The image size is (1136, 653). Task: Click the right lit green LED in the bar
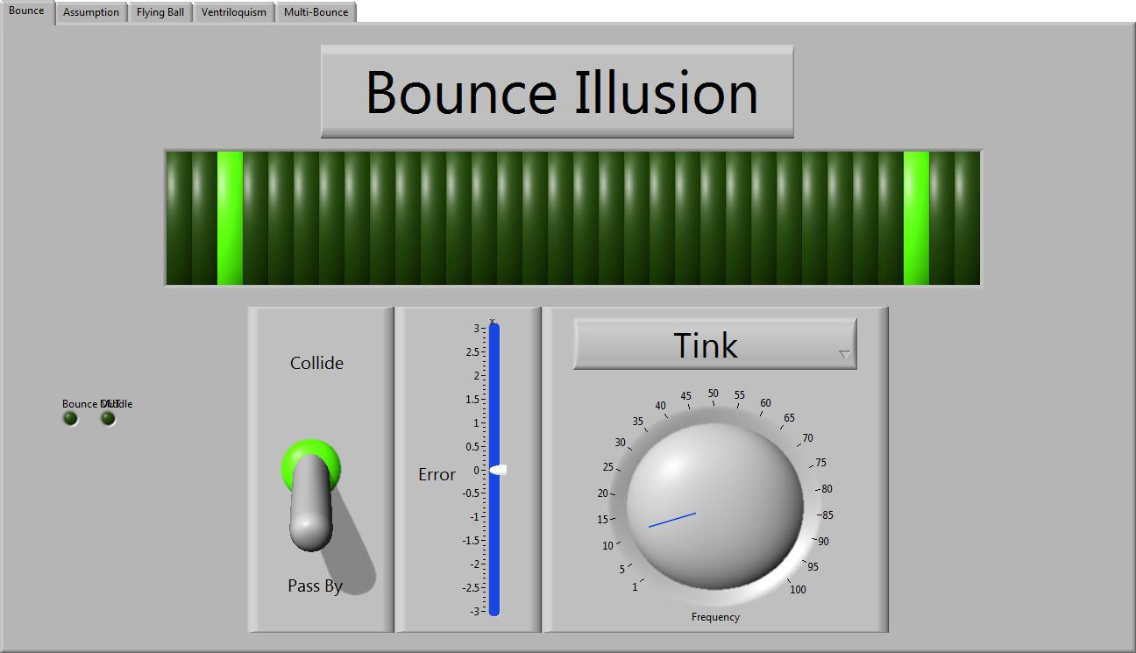coord(916,217)
